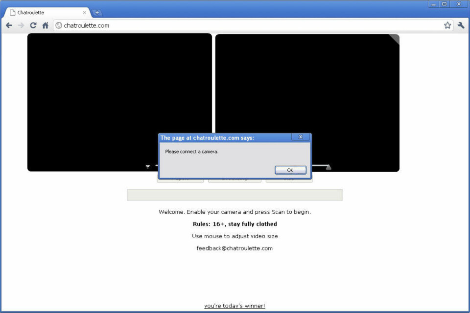Open the "you're today's winner!" link

point(235,306)
